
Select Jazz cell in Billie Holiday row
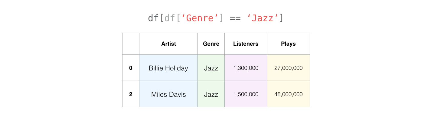point(211,68)
